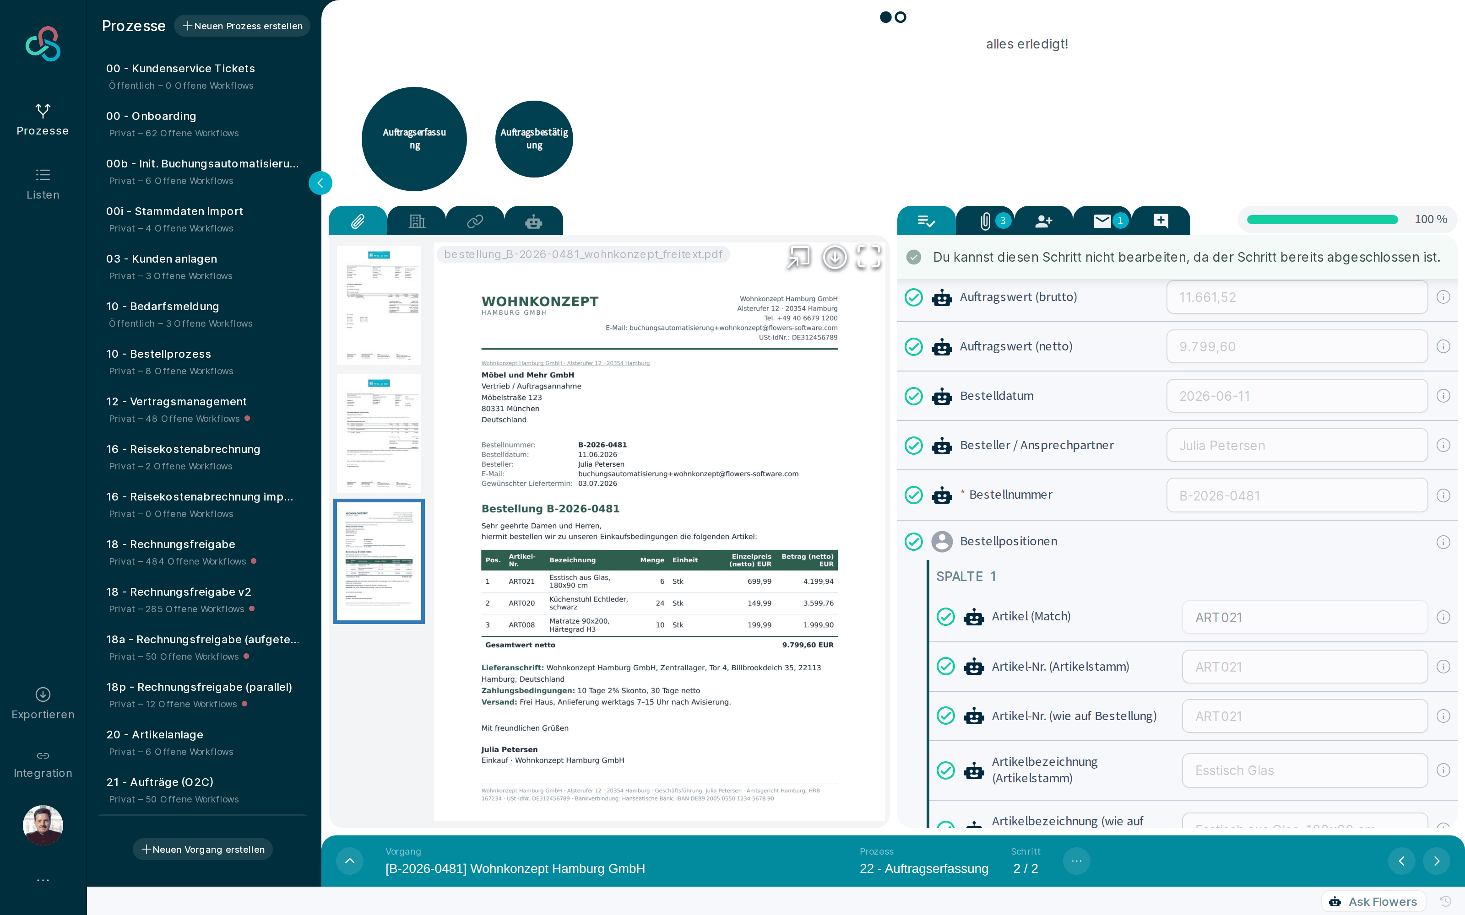This screenshot has width=1465, height=915.
Task: Click the empty step indicator dot
Action: pos(901,17)
